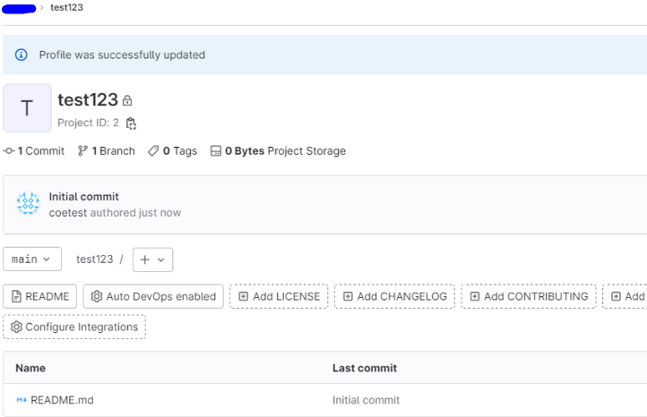Click the README.md markdown file icon
Screen dimensions: 647x417
(22, 400)
